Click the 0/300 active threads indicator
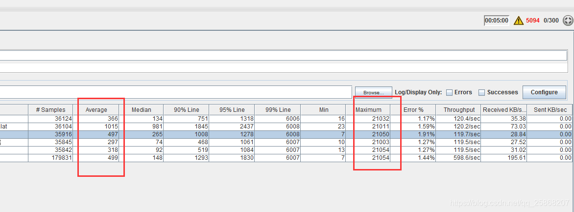The height and width of the screenshot is (212, 574). (551, 21)
